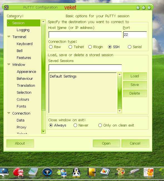Select the Telnet connection type
The height and width of the screenshot is (181, 164).
(70, 47)
